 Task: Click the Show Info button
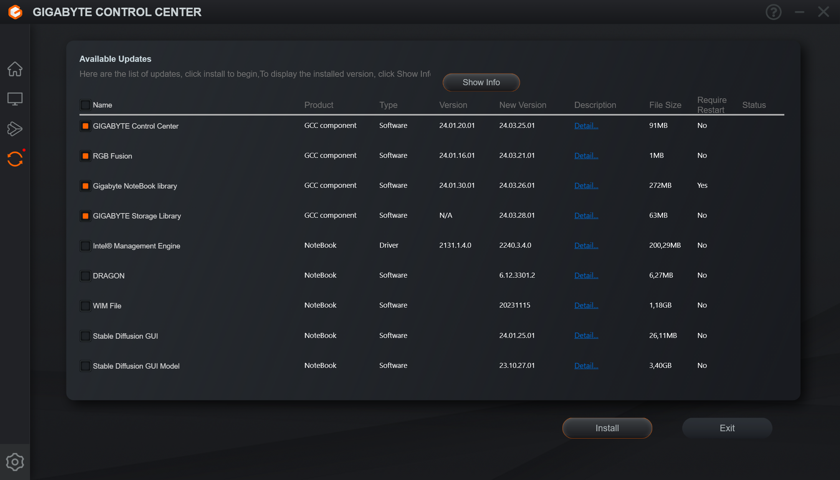(x=481, y=83)
